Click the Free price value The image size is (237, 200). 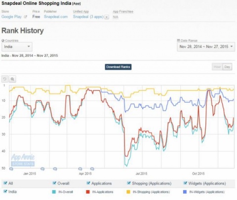tap(36, 17)
